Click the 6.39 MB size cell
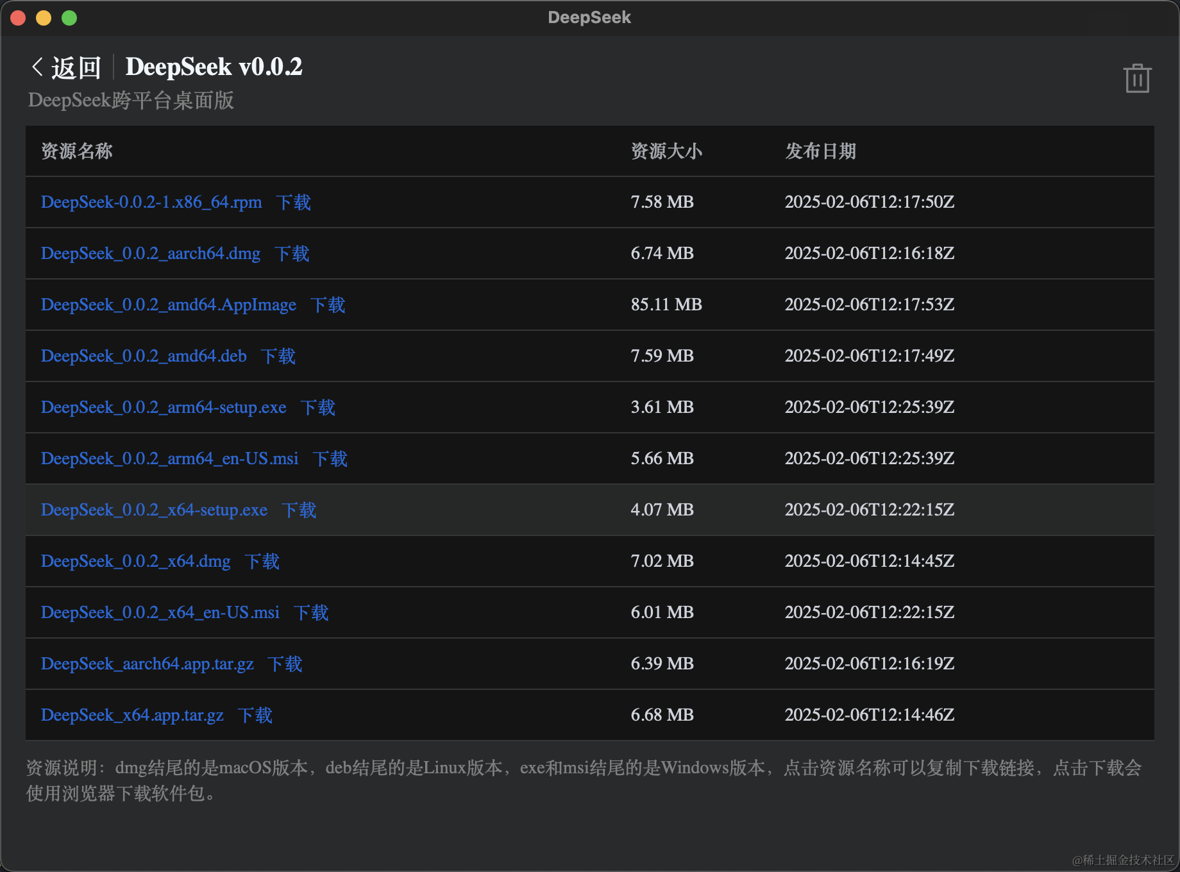The image size is (1180, 872). [x=662, y=664]
